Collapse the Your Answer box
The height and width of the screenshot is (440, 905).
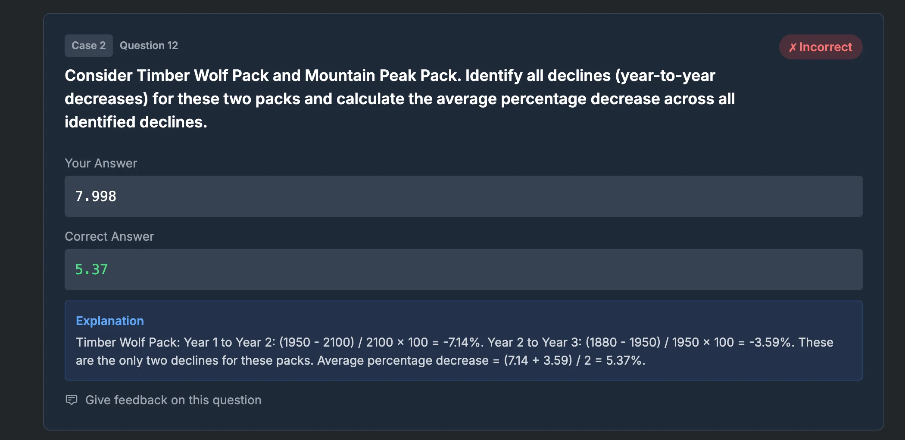click(463, 196)
